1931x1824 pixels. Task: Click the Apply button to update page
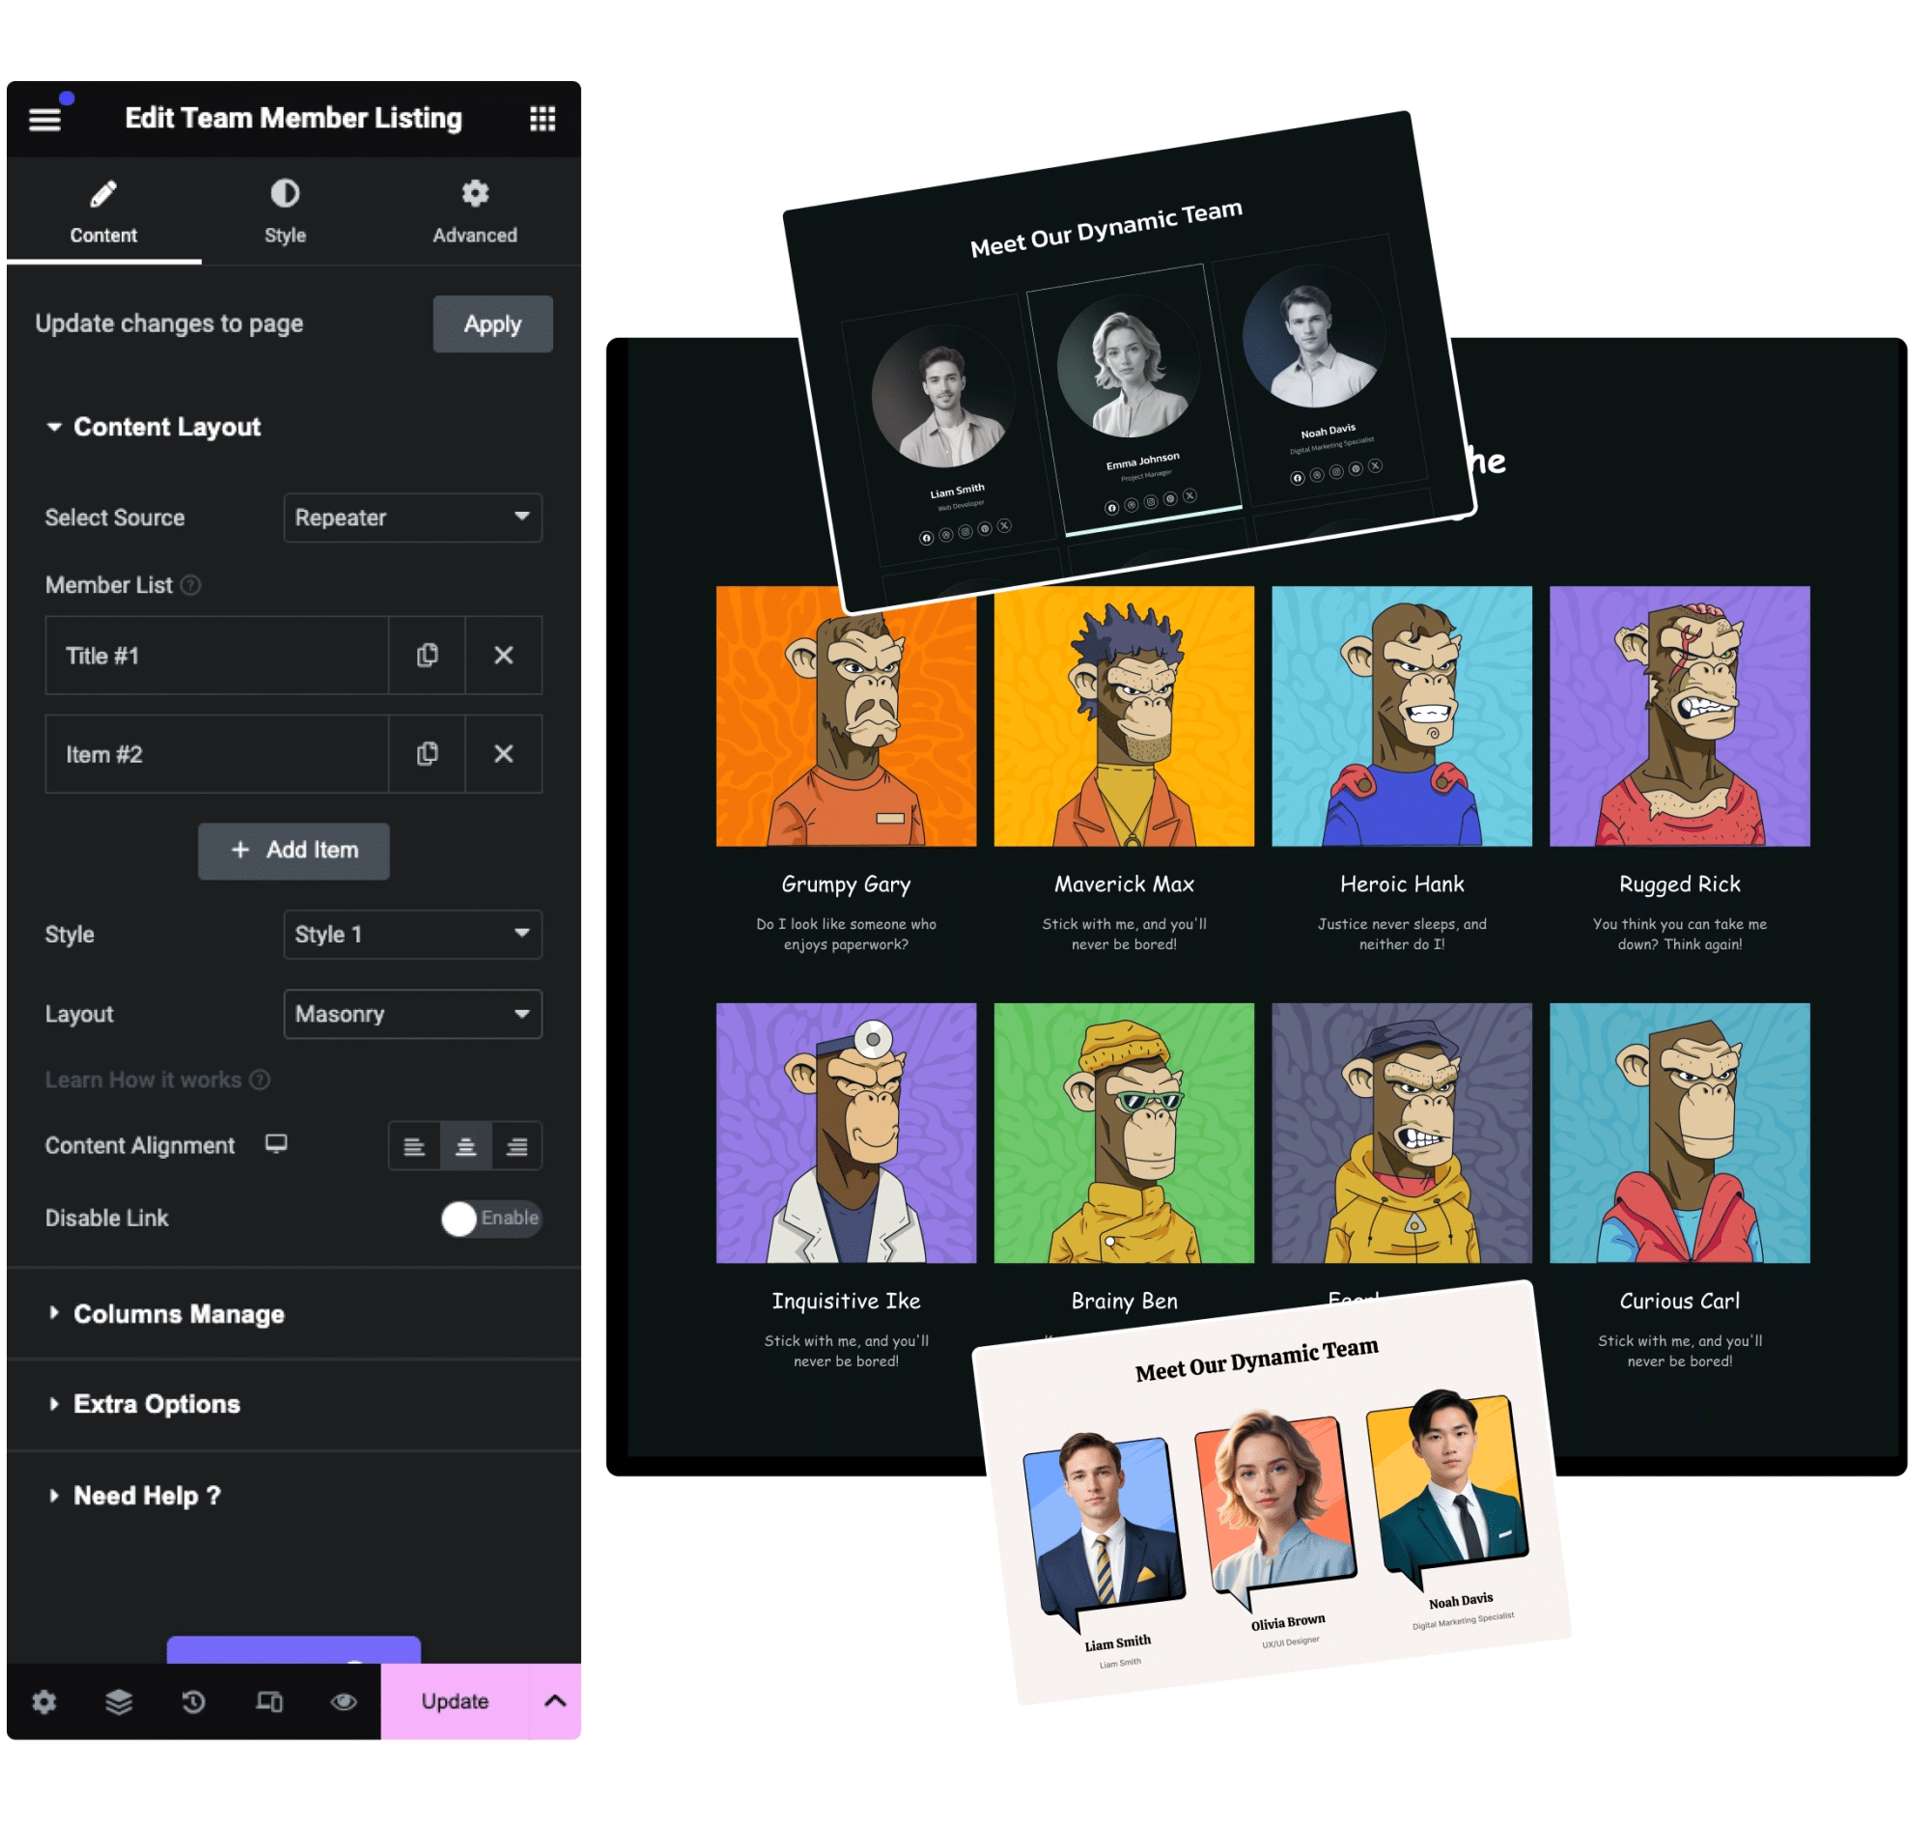(490, 323)
